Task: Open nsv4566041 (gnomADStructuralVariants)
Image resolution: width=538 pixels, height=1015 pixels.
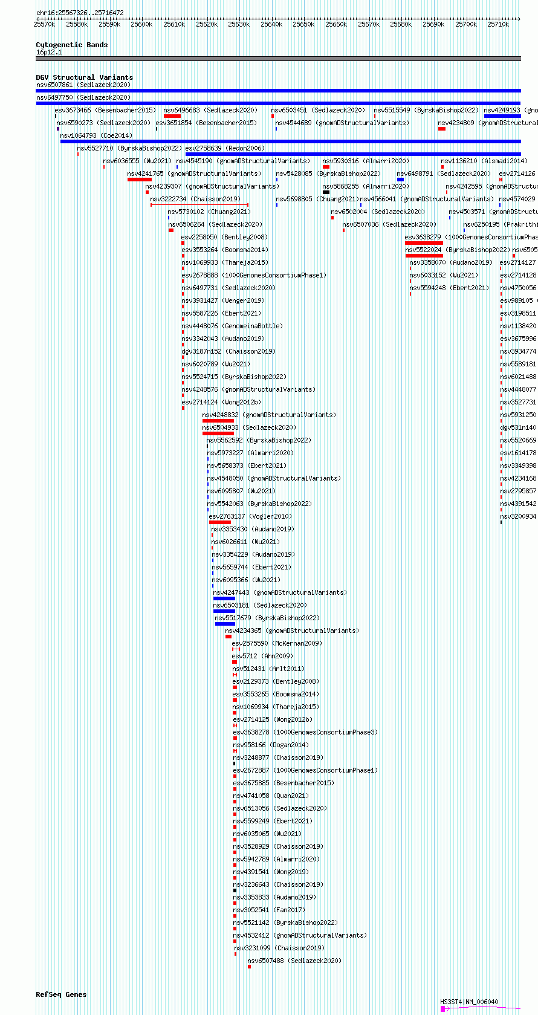Action: click(x=427, y=199)
